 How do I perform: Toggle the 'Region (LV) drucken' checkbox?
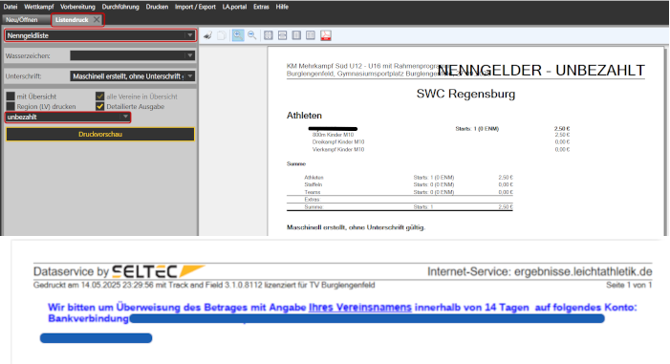coord(11,106)
